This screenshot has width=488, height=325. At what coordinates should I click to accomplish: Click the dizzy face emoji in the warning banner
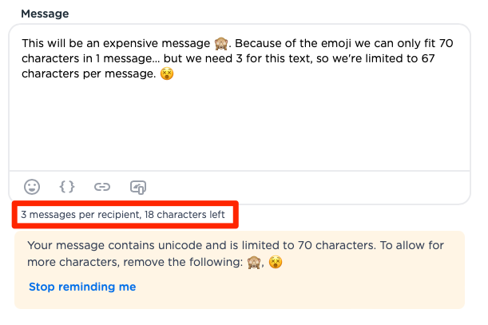(x=276, y=261)
